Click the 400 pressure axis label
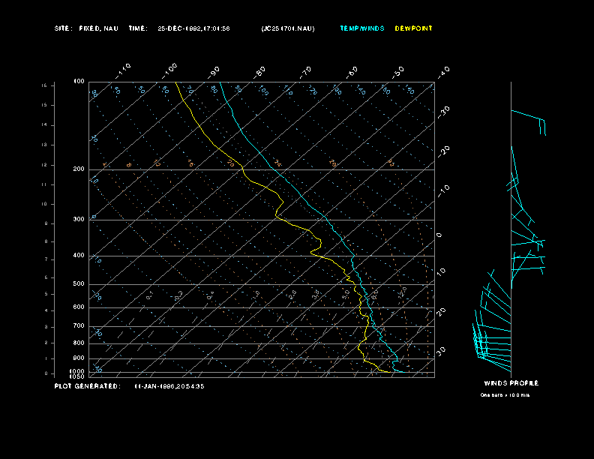Image resolution: width=594 pixels, height=459 pixels. [x=79, y=256]
